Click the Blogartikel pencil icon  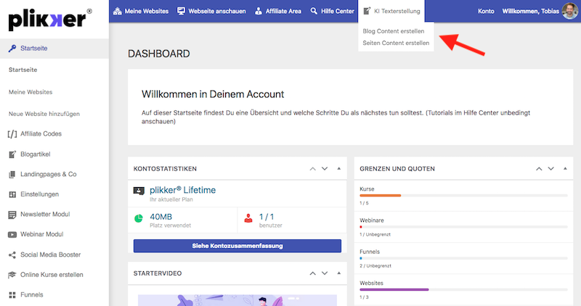[12, 154]
